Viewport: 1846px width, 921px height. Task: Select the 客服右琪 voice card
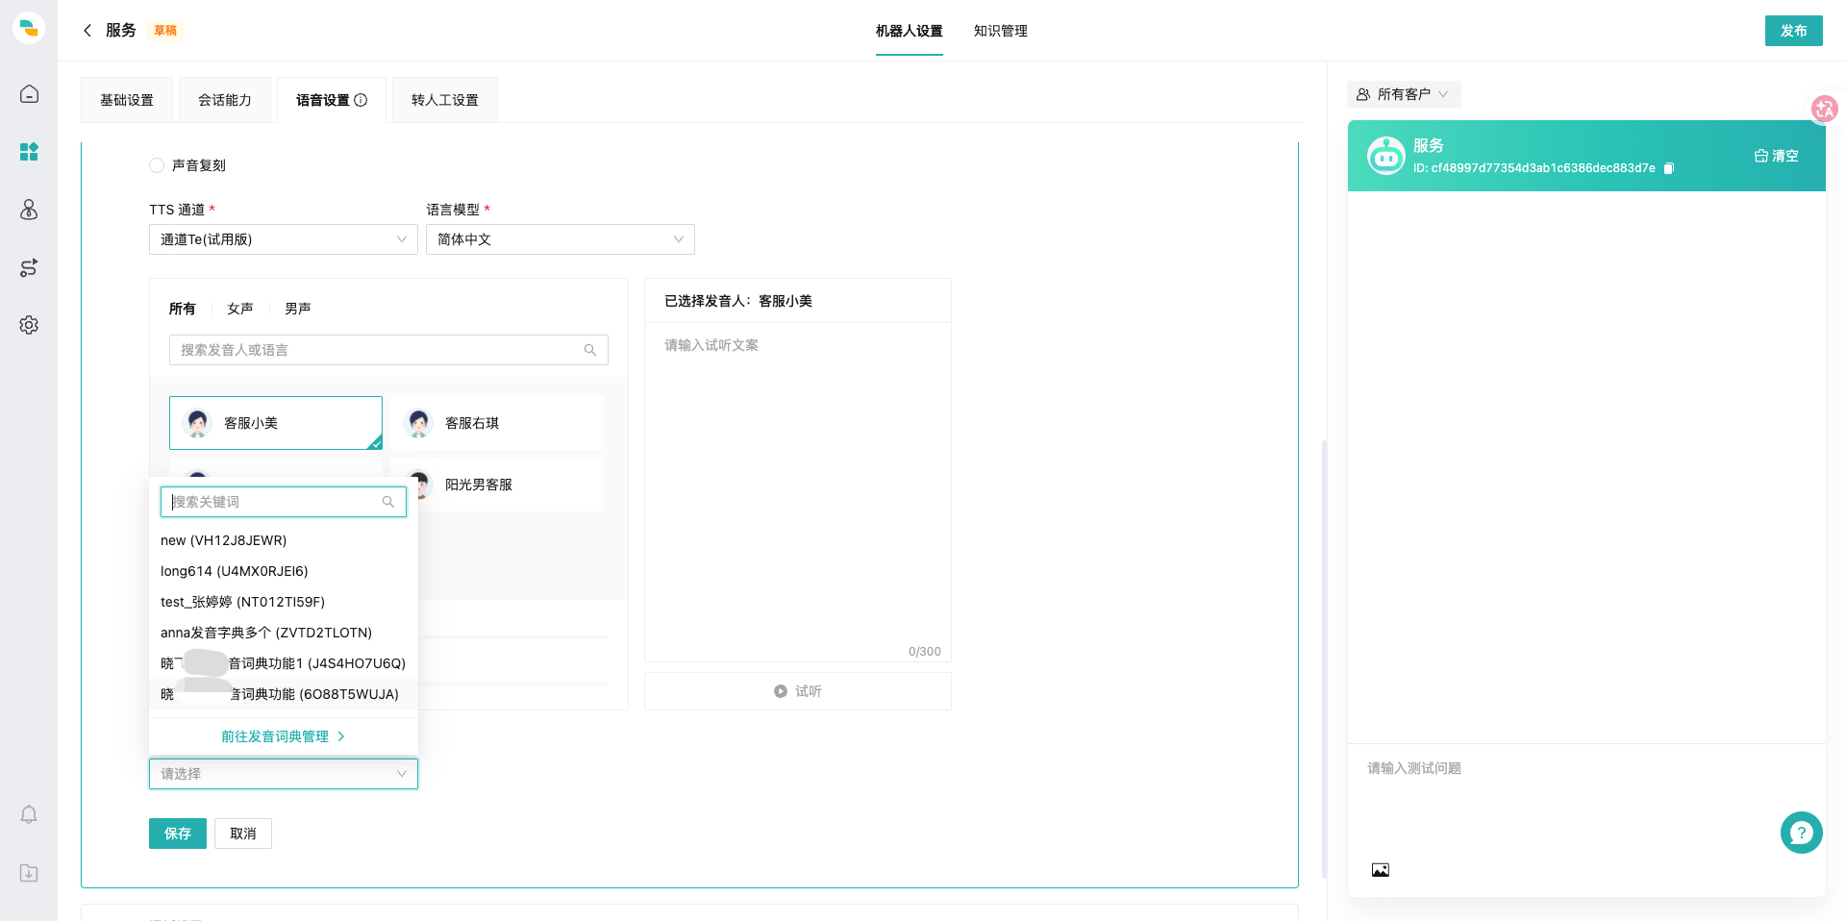[x=497, y=423]
